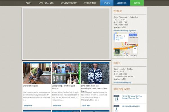Screen dimensions: 169x112
Task: Go to Apply For A Home
Action: click(46, 3)
